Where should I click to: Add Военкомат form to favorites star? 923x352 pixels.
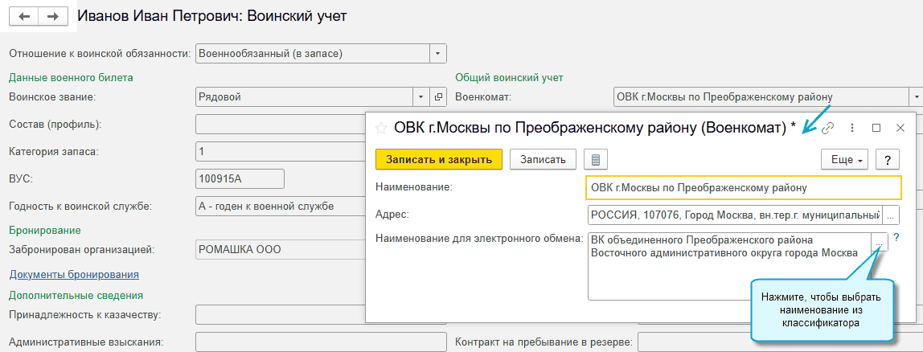coord(381,128)
